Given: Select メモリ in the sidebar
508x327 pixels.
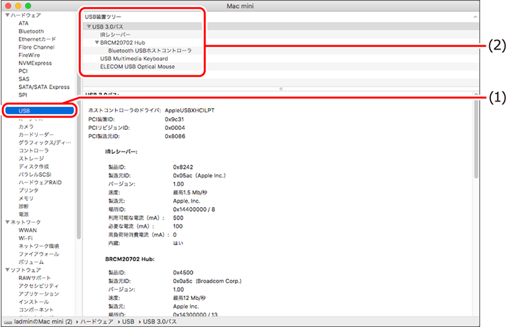Looking at the screenshot, I should pos(26,198).
